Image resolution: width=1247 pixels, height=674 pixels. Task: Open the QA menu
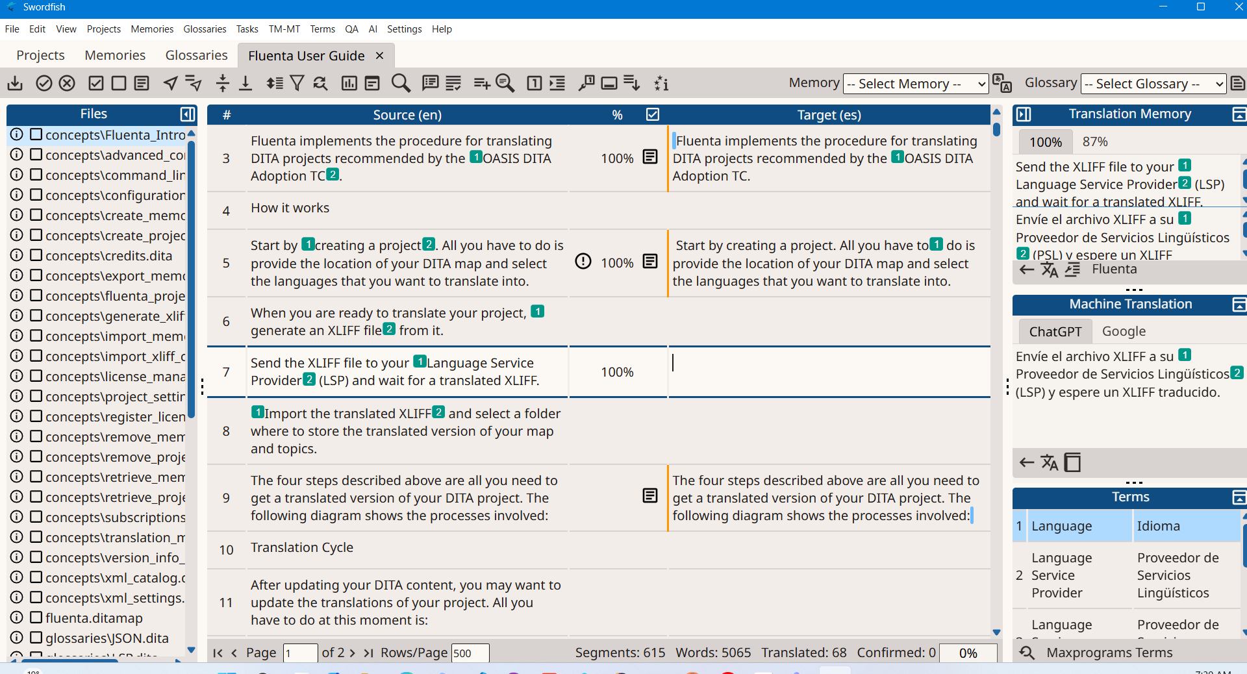click(x=351, y=29)
